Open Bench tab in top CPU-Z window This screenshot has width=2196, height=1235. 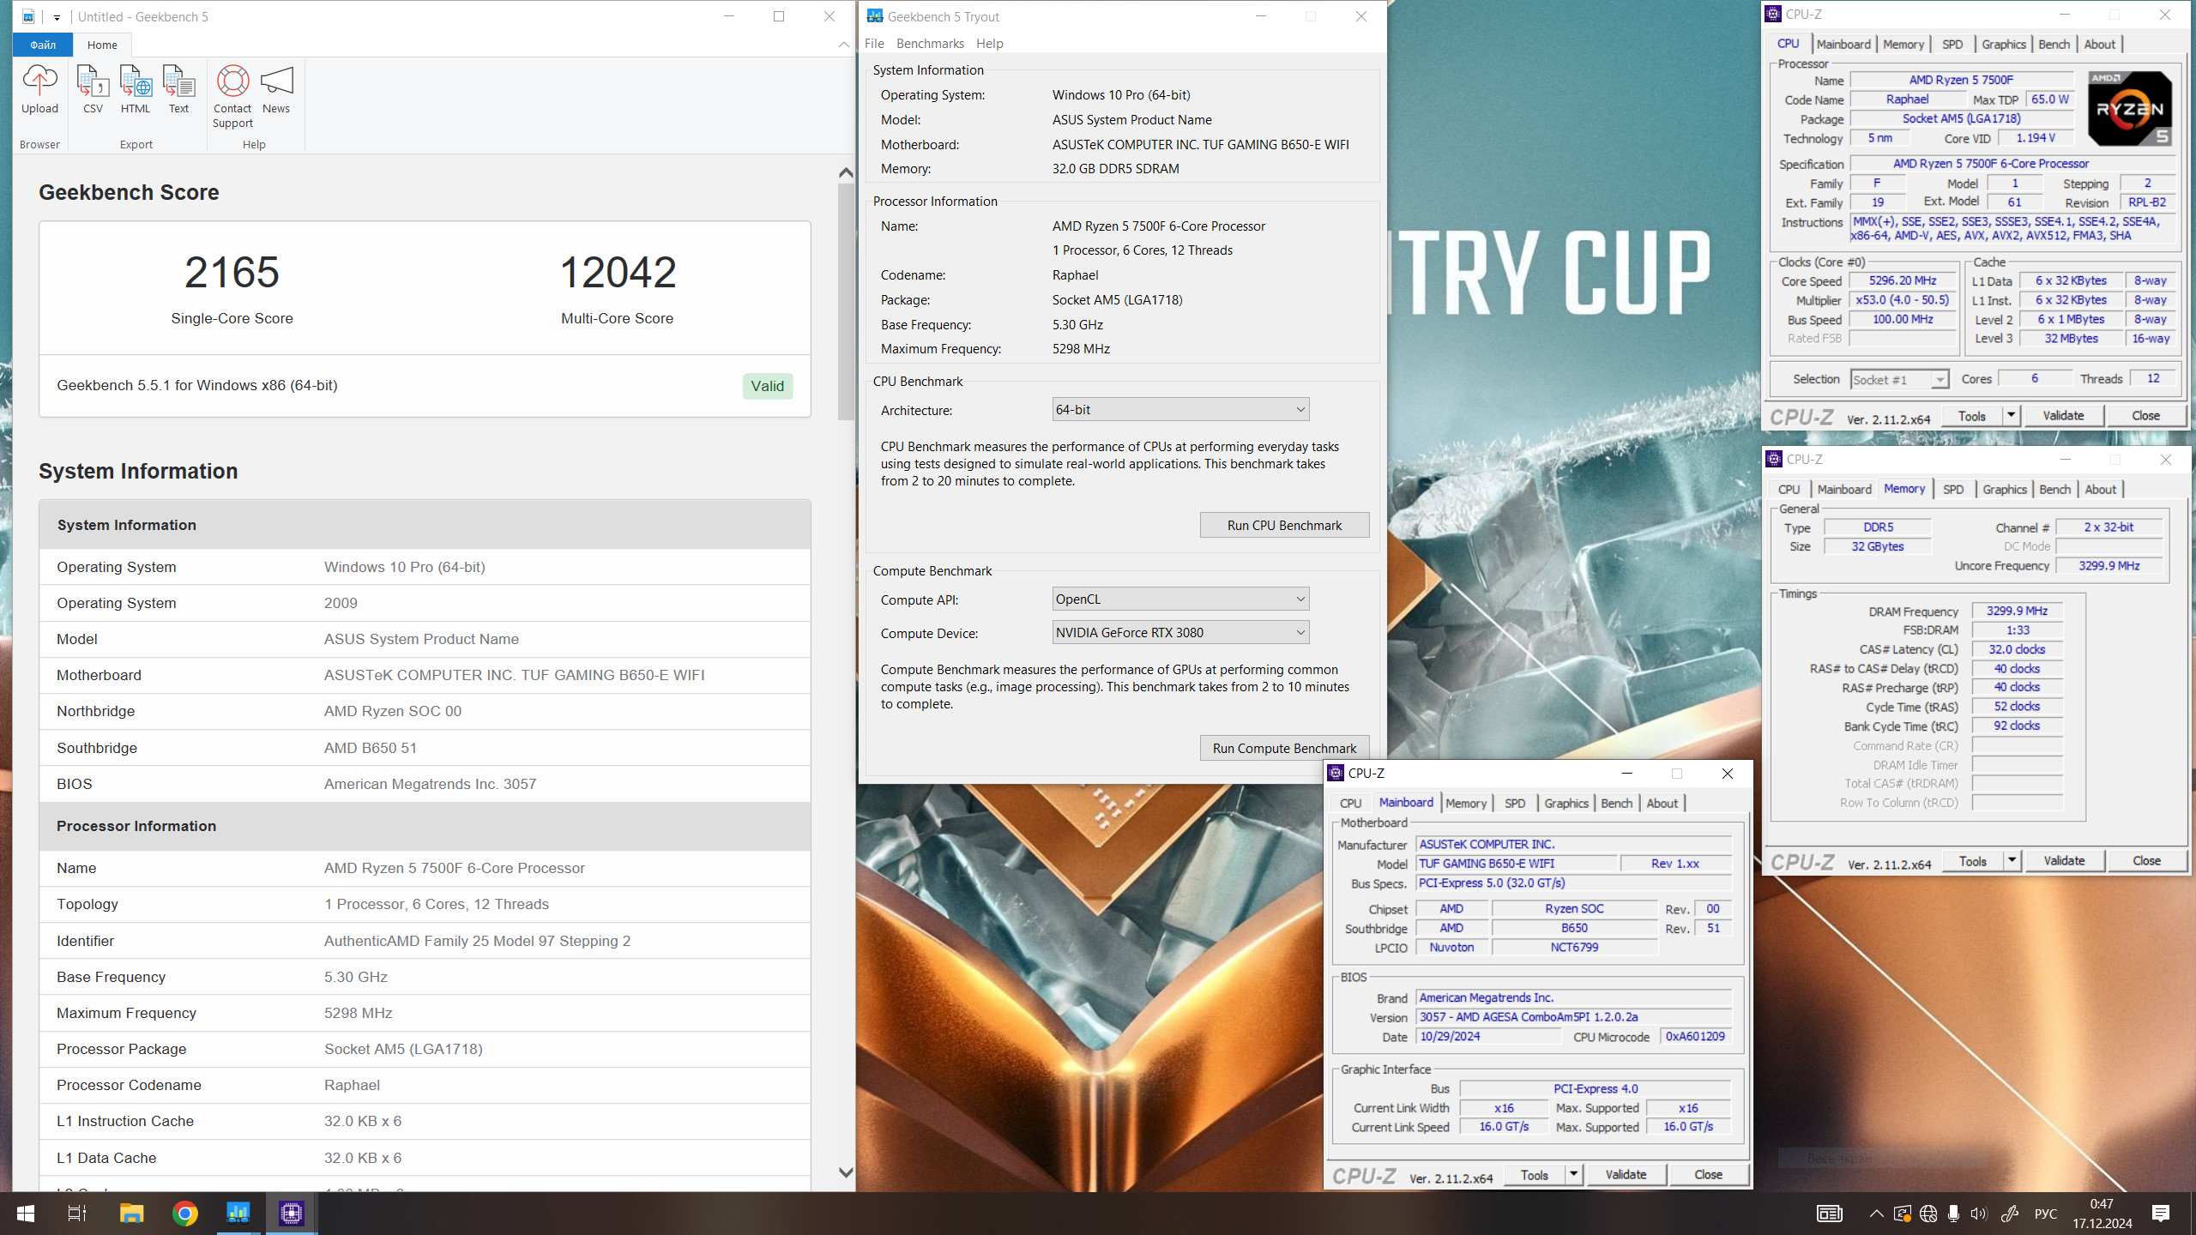(2054, 44)
